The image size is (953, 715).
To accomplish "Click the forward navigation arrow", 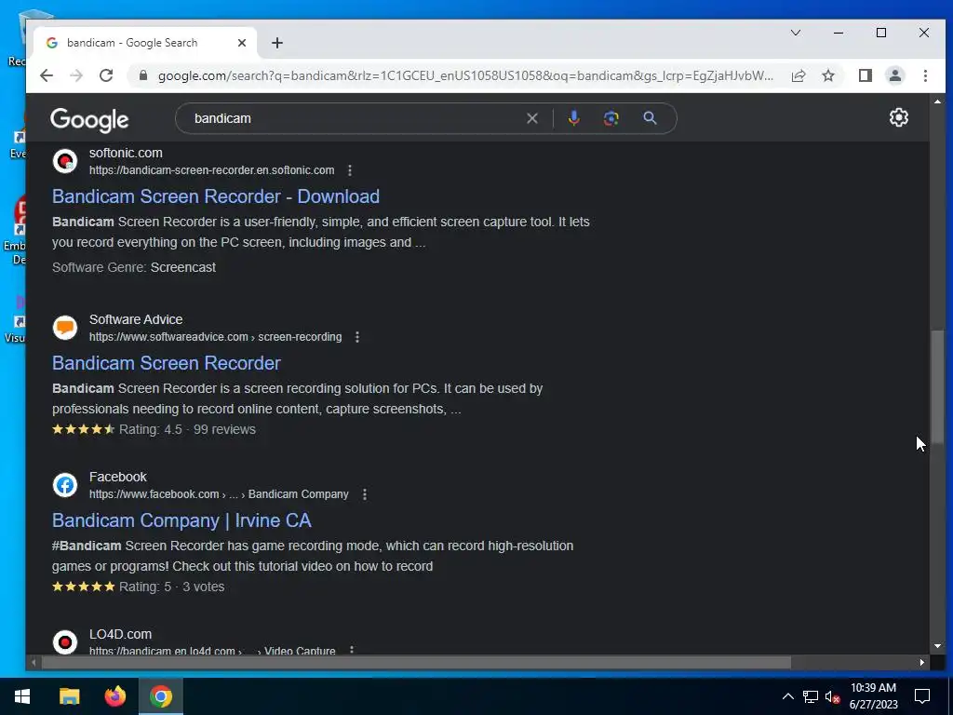I will coord(76,75).
